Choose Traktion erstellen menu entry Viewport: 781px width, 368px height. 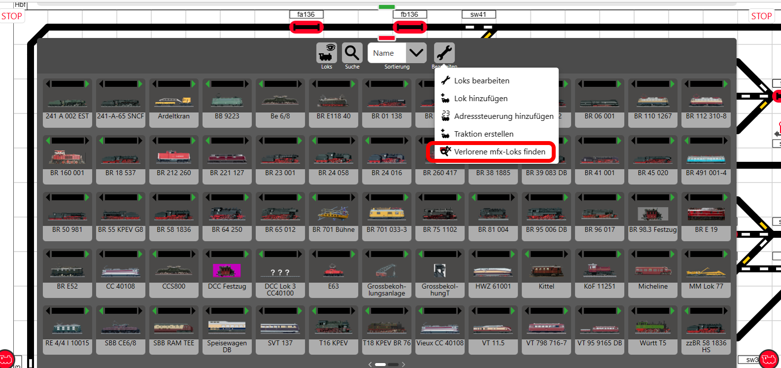497,134
